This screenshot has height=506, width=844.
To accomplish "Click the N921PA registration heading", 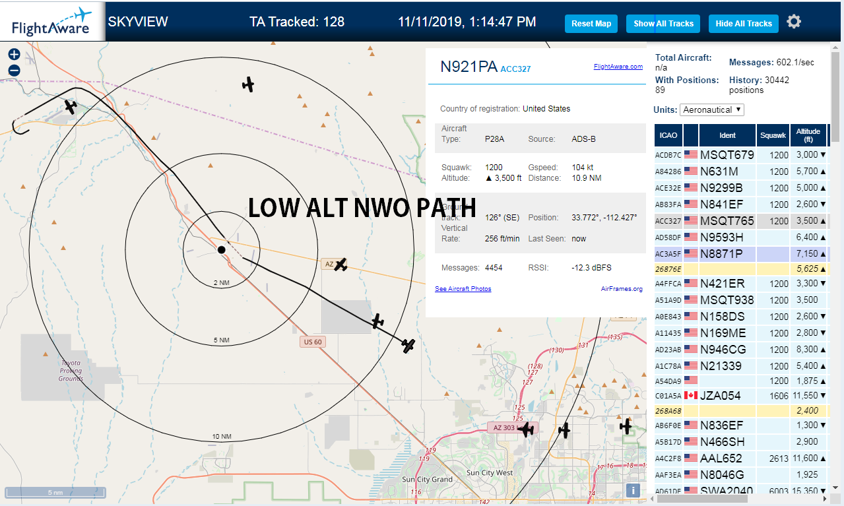I will coord(469,66).
